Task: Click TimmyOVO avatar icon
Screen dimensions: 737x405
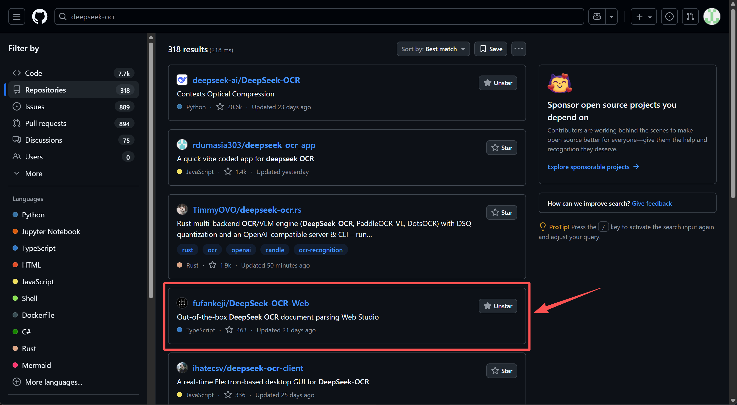Action: coord(182,210)
